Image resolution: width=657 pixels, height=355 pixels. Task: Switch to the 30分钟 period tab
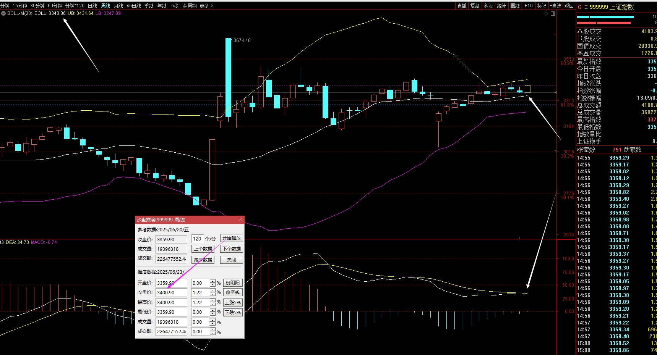coord(37,6)
